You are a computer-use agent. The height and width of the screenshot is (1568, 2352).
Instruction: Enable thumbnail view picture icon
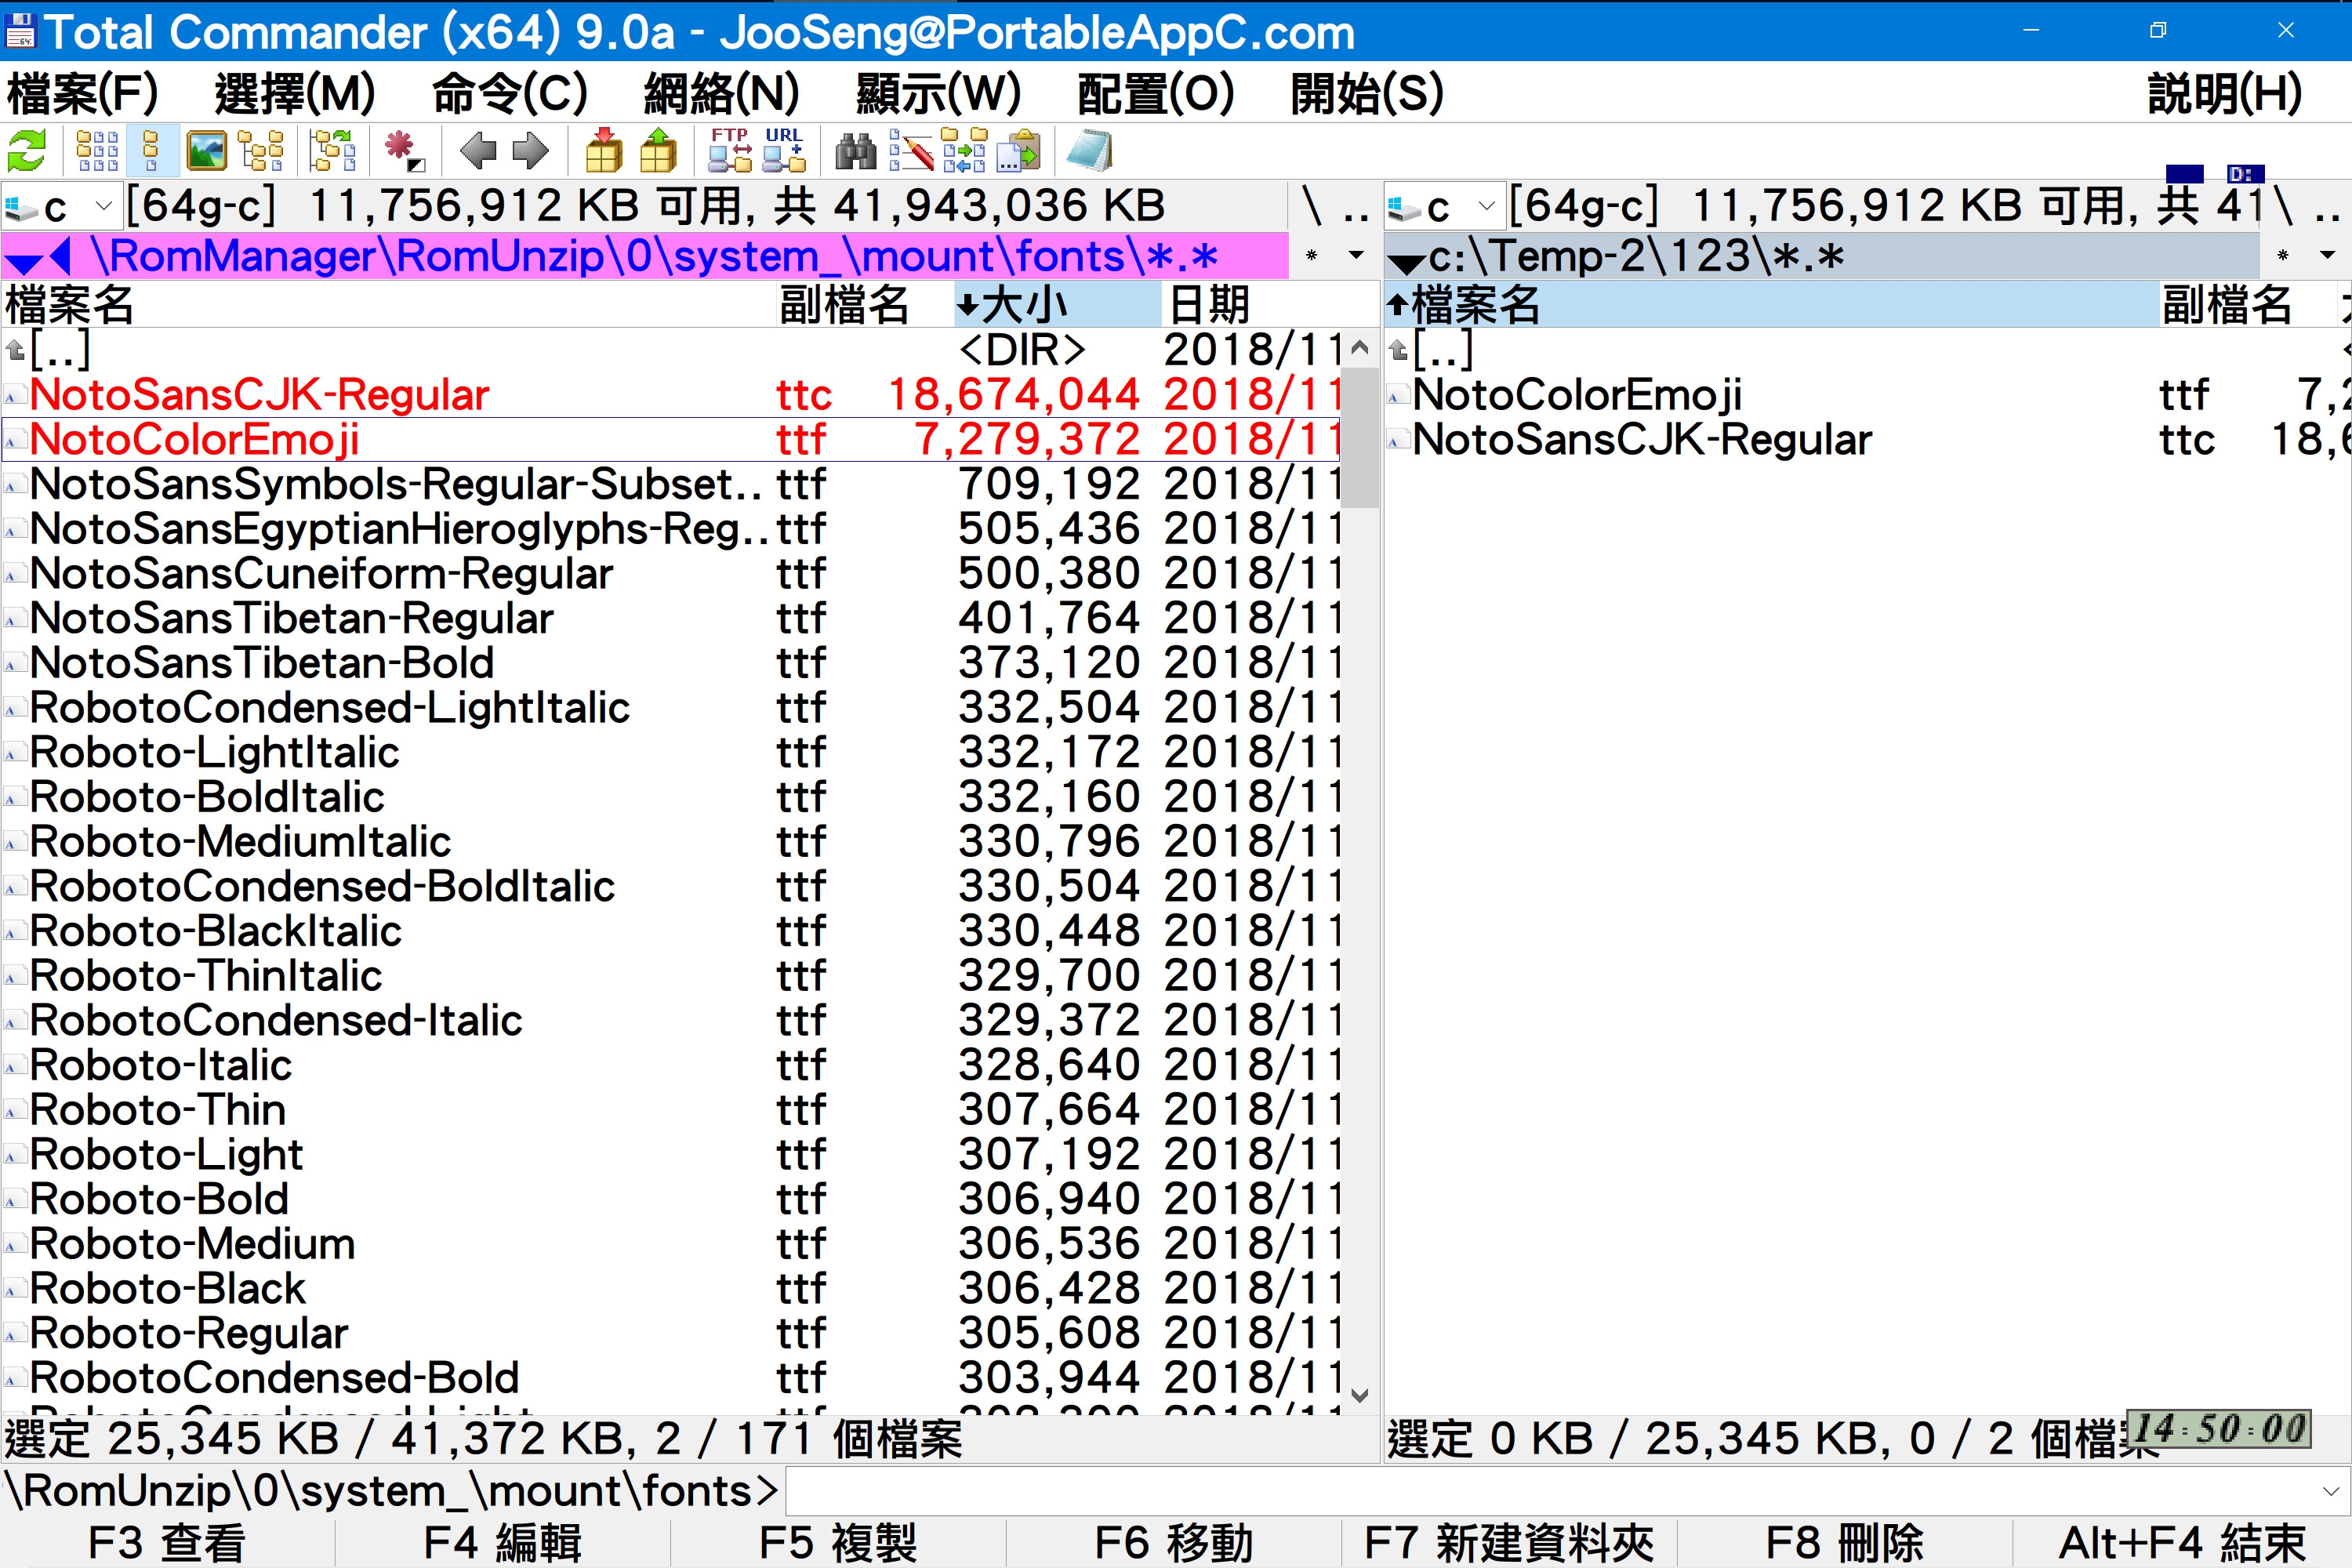[x=206, y=152]
